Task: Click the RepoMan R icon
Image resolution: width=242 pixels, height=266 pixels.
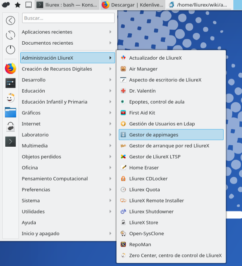Action: [x=123, y=245]
